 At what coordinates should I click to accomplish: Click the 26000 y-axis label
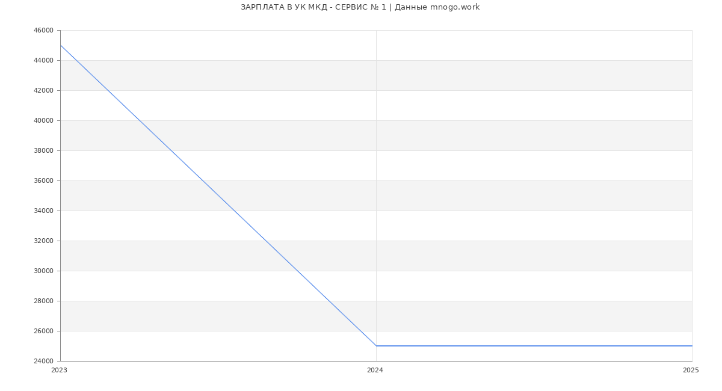(45, 331)
